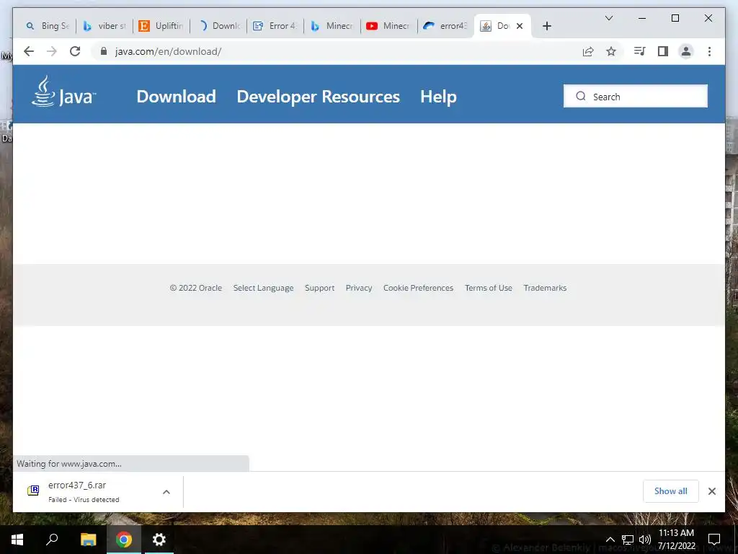Open the Trademarks footer link
The width and height of the screenshot is (738, 554).
click(545, 288)
